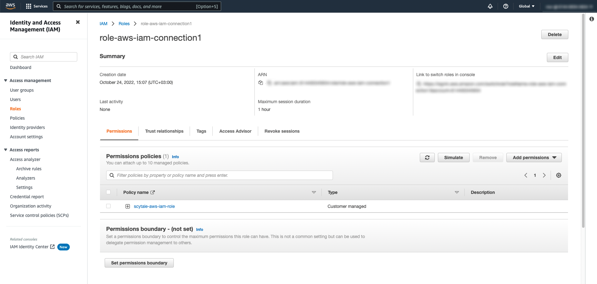Go to previous page of policies
The image size is (597, 284).
coord(526,175)
